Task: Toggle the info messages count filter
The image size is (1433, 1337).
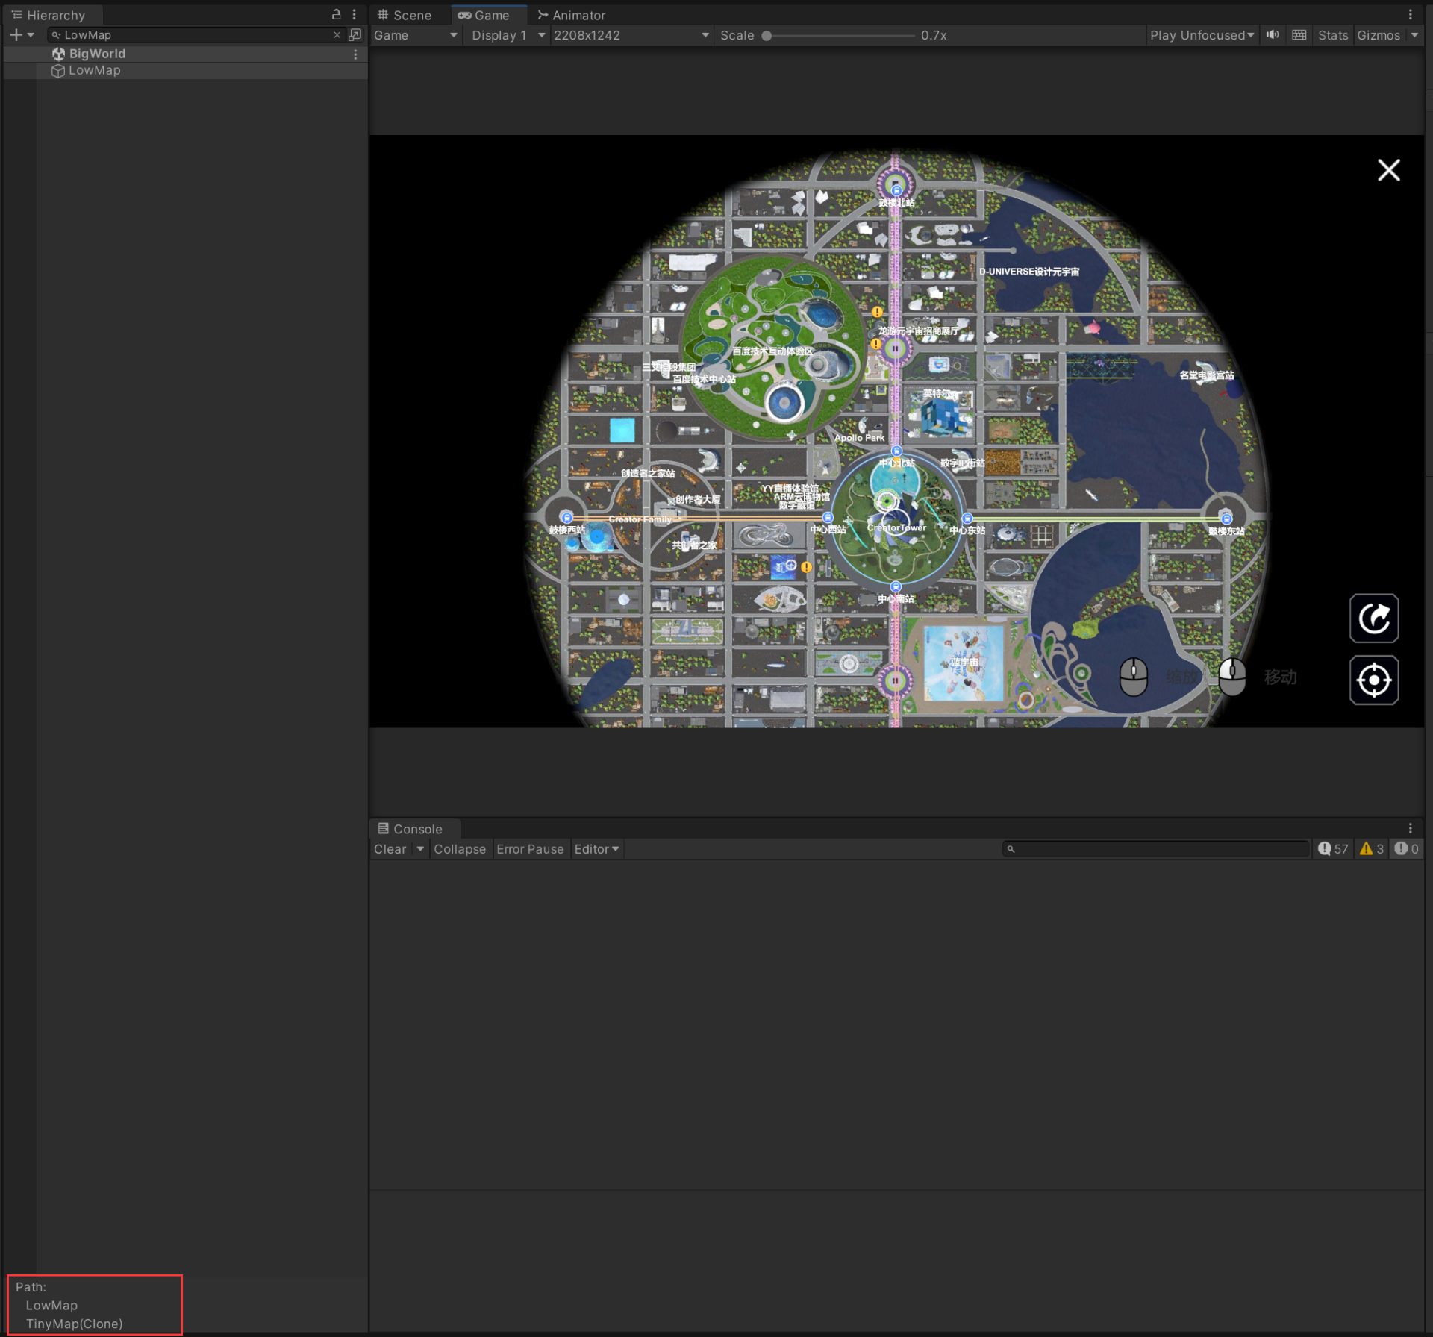Action: tap(1333, 848)
